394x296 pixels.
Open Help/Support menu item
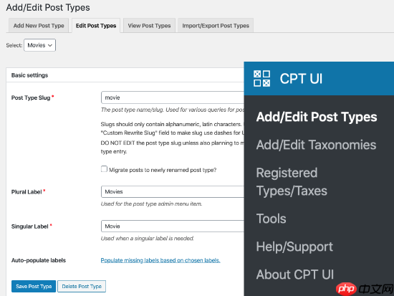point(294,247)
